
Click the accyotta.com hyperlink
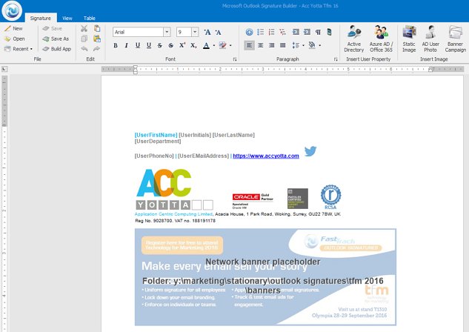tap(266, 156)
